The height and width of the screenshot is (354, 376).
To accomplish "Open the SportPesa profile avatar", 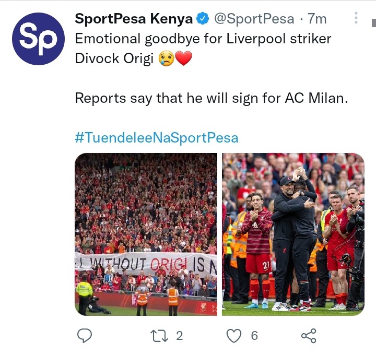I will coord(38,39).
